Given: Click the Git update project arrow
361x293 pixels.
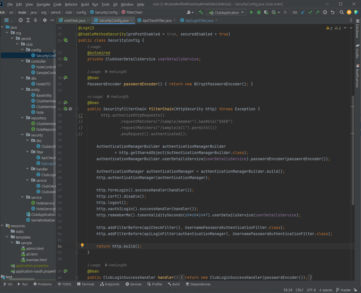Looking at the screenshot, I should [x=303, y=12].
